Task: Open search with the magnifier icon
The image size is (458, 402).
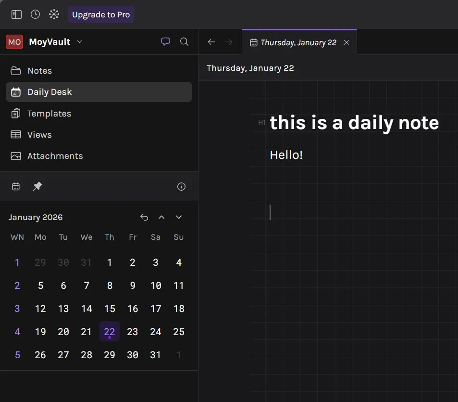Action: [x=184, y=42]
